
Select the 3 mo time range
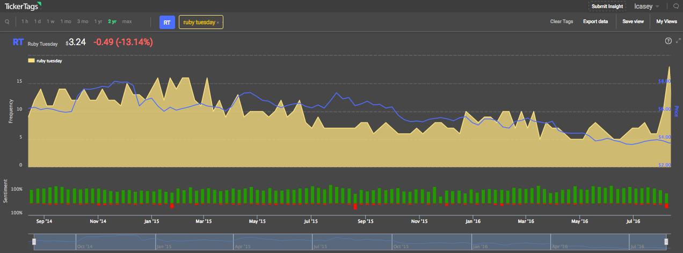click(x=82, y=21)
